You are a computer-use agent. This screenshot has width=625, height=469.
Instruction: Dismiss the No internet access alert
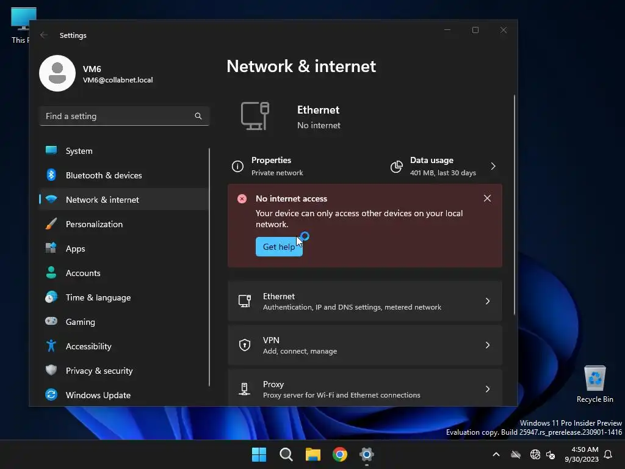point(487,198)
